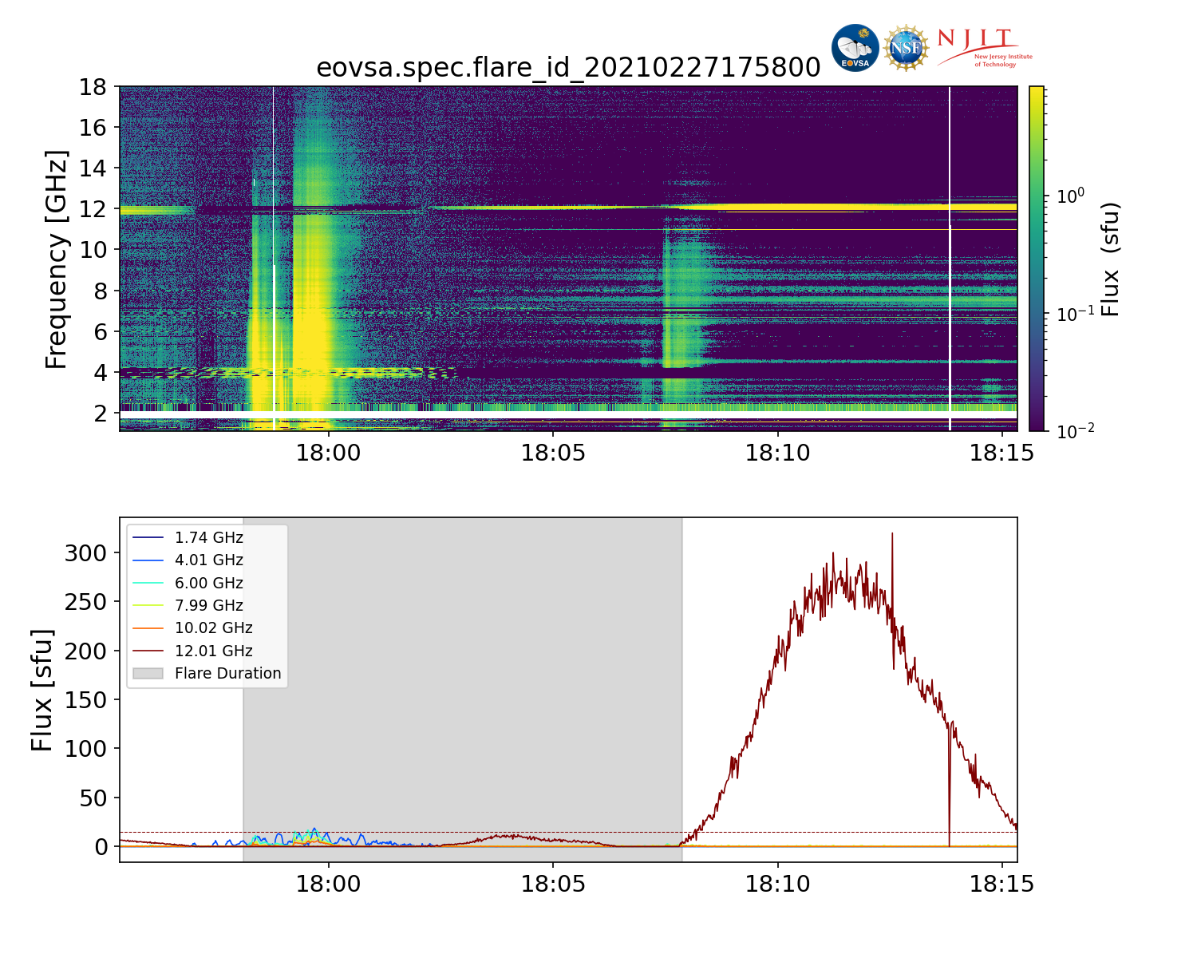Click the 10.02 GHz legend entry
Screen dimensions: 1197x958
click(x=213, y=628)
